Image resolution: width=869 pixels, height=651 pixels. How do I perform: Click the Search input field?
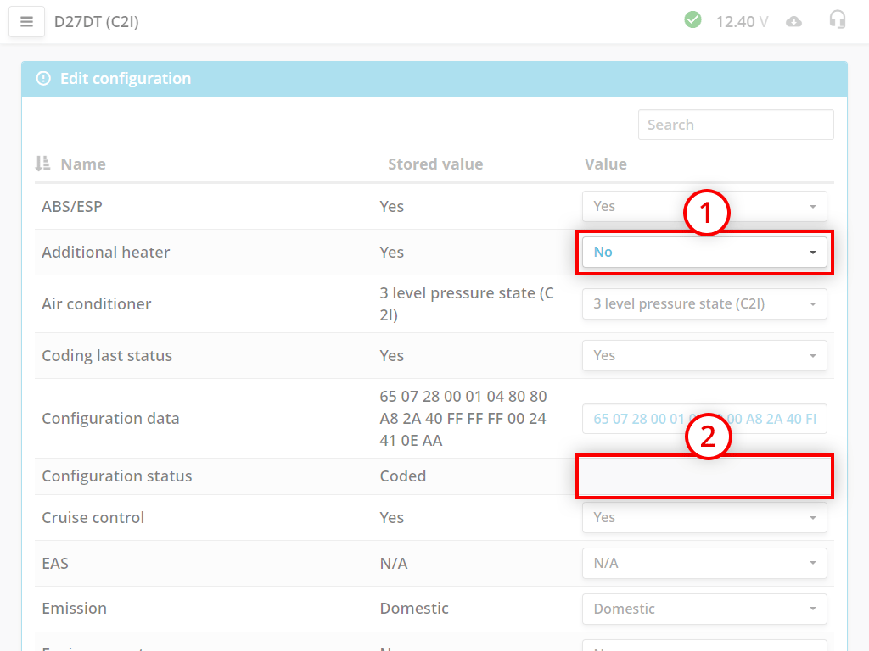point(735,125)
